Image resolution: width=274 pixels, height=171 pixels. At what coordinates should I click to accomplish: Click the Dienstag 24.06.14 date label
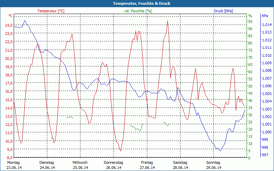[x=47, y=165]
